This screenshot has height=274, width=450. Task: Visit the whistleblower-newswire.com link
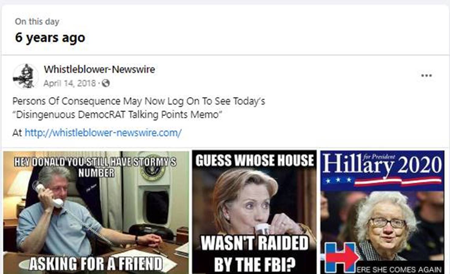(103, 133)
